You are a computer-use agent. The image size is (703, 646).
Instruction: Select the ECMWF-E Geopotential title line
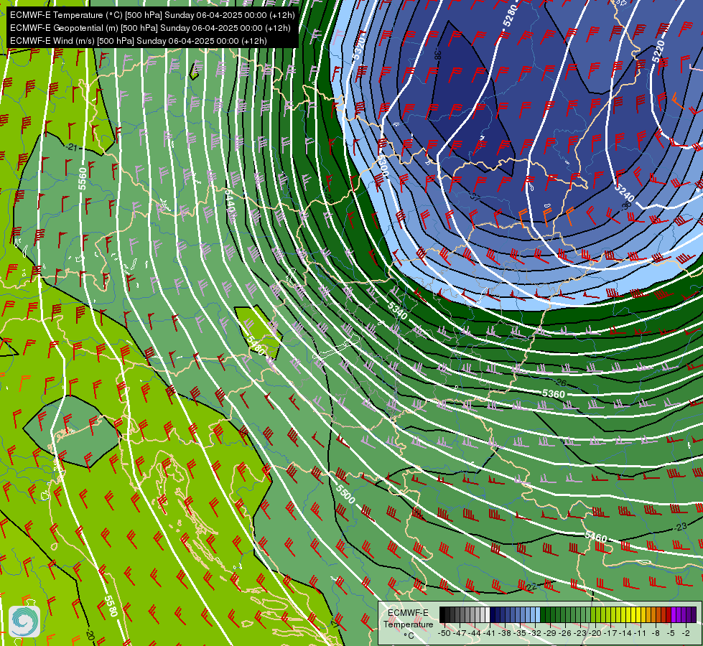pyautogui.click(x=150, y=28)
